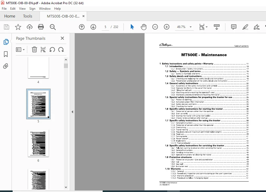Rotate page counterclockwise
Image resolution: width=266 pixels, height=192 pixels.
(52, 50)
